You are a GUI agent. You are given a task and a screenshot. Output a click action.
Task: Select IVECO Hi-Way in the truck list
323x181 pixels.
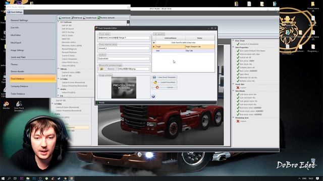point(68,32)
